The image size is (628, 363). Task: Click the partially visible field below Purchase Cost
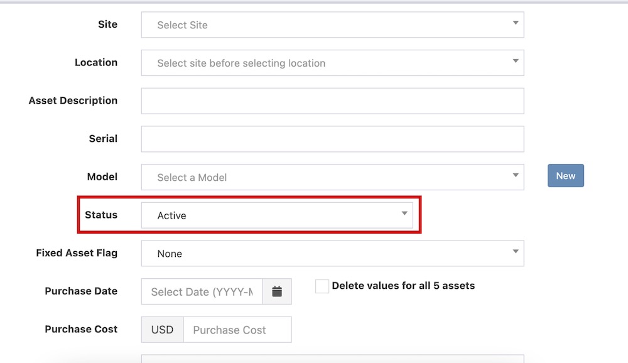pos(332,359)
